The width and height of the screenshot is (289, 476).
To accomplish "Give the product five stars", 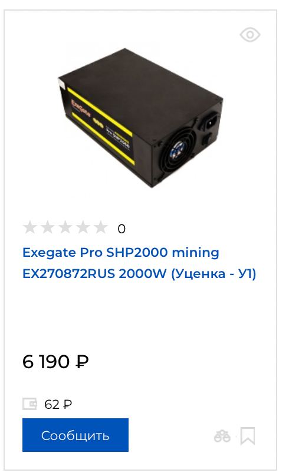I will (100, 227).
